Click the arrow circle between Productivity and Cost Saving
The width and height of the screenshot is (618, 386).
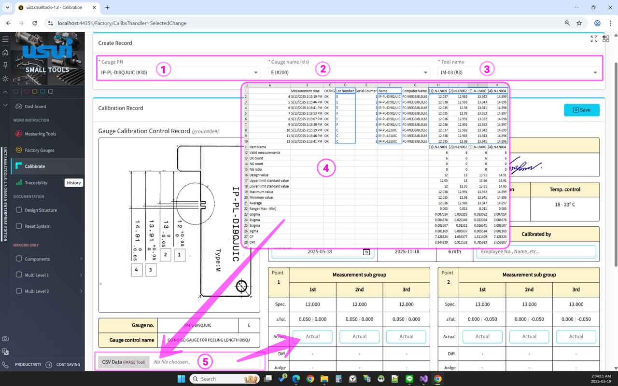pyautogui.click(x=49, y=365)
